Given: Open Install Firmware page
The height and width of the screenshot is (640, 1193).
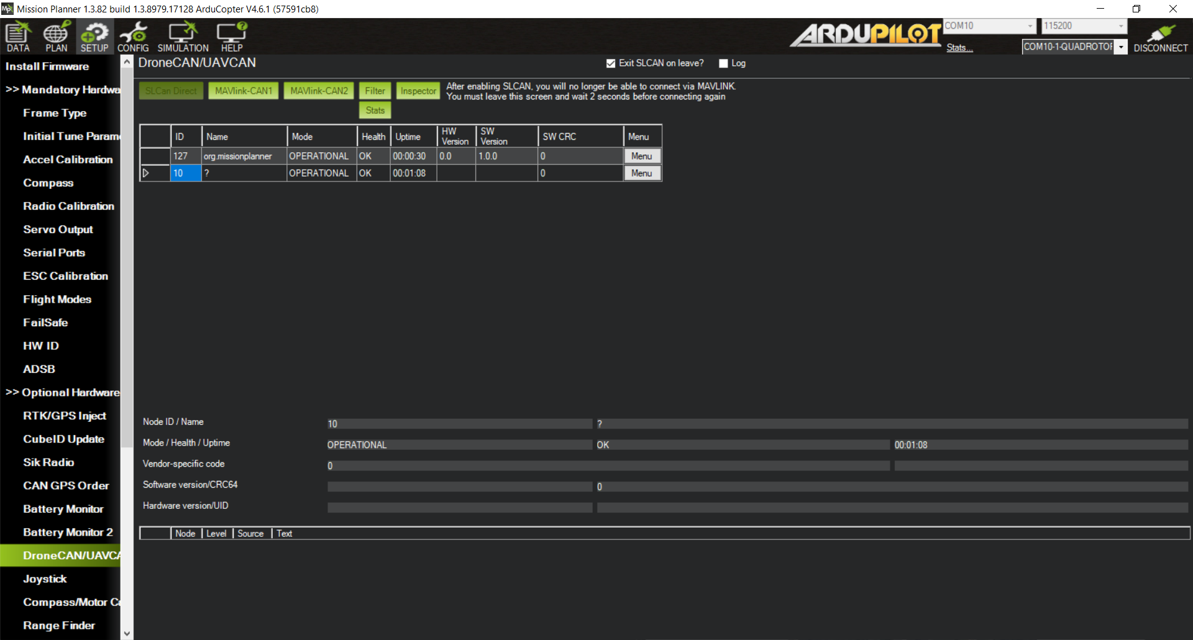Looking at the screenshot, I should point(47,66).
